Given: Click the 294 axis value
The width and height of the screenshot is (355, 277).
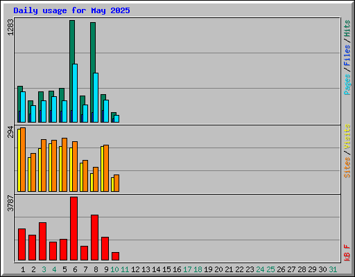Looking at the screenshot, I should [x=10, y=132].
